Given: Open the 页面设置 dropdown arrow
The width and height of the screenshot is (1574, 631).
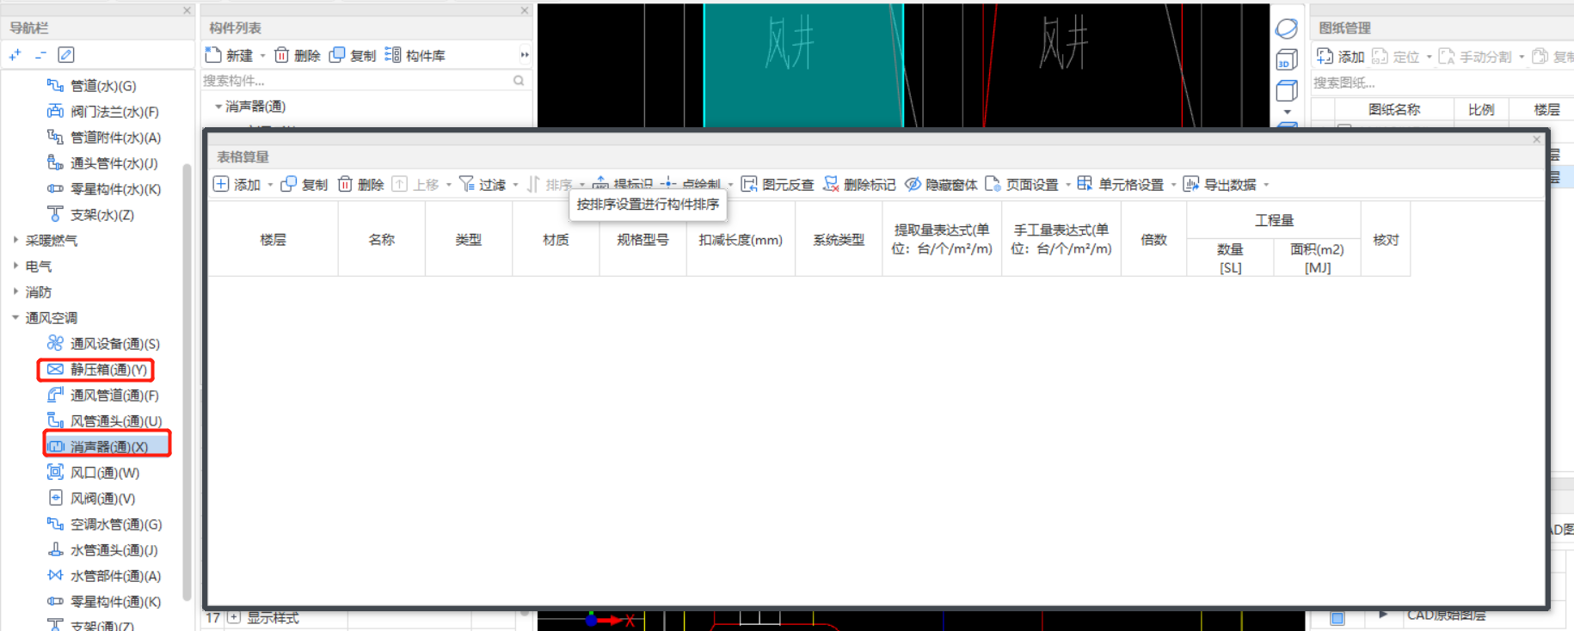Looking at the screenshot, I should pyautogui.click(x=1068, y=185).
